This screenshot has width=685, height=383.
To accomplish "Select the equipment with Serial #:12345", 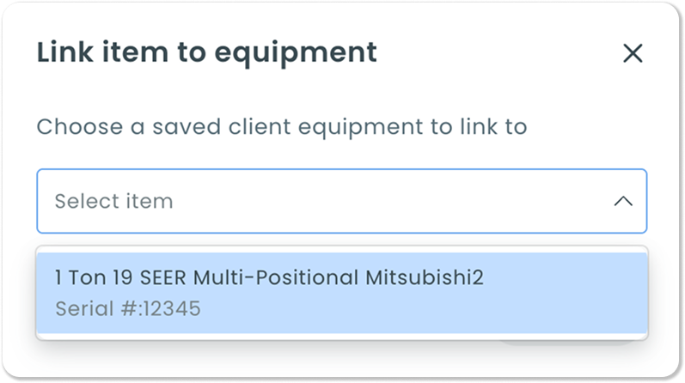I will click(341, 293).
